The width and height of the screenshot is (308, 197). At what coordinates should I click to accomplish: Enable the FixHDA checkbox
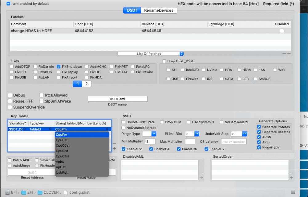(87, 77)
